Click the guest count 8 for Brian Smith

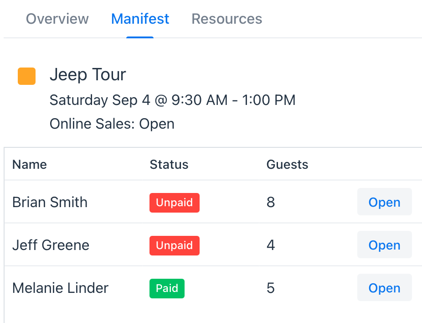click(271, 202)
